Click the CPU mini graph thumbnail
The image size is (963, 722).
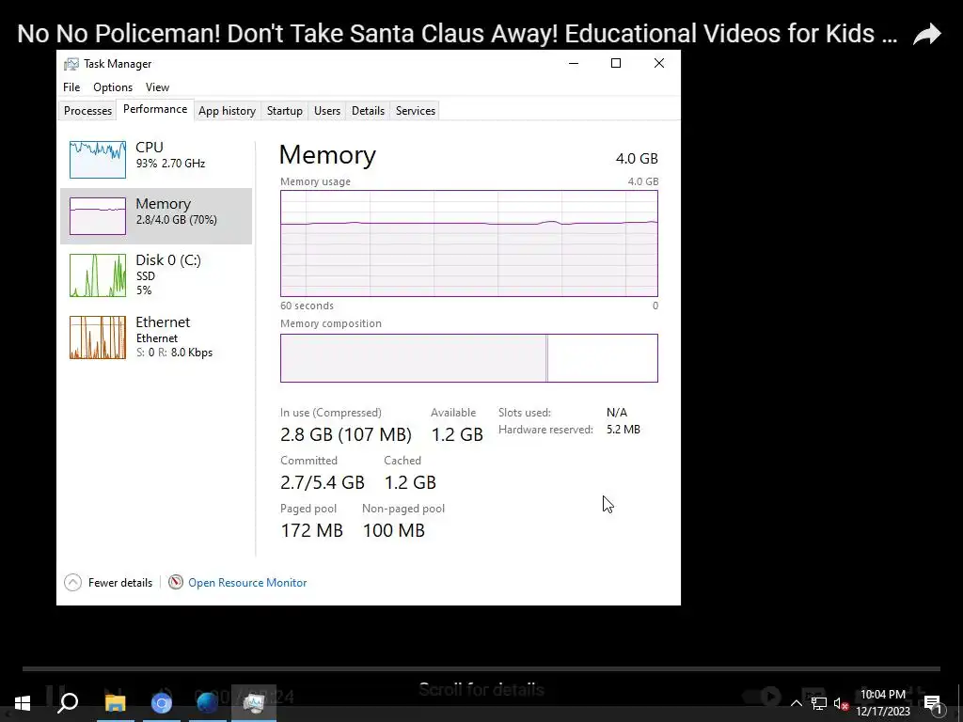pos(98,160)
